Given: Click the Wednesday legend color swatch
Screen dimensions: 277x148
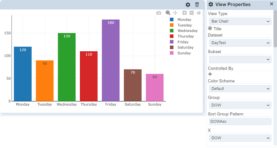Looking at the screenshot, I should tap(171, 31).
